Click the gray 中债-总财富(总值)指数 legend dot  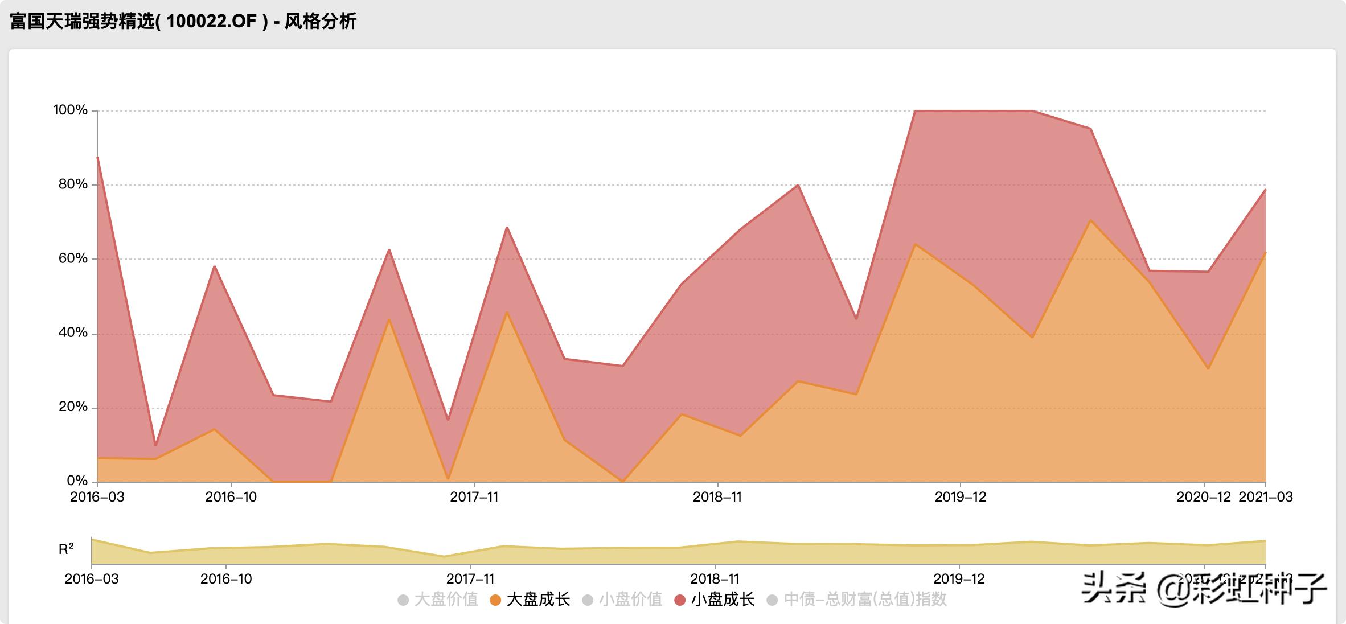pos(772,600)
